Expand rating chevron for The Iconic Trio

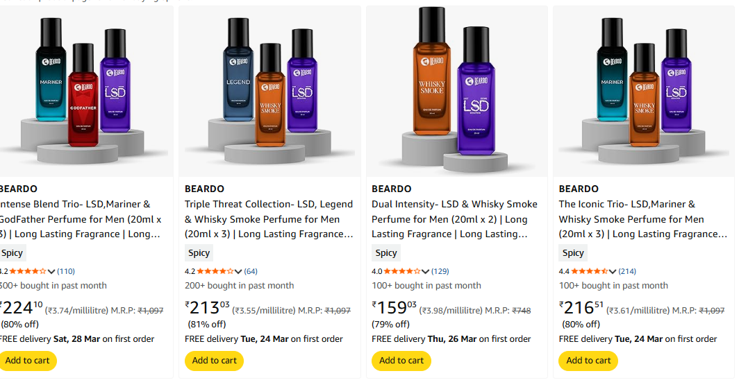(x=613, y=271)
